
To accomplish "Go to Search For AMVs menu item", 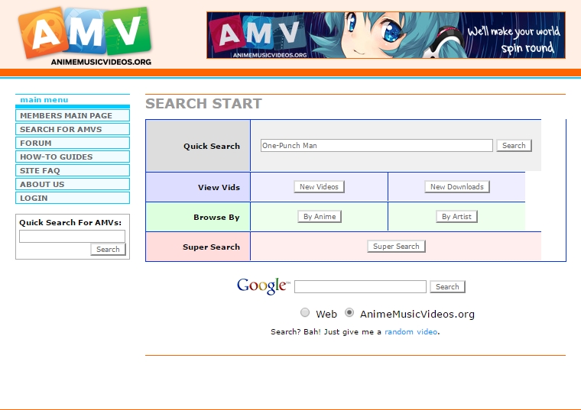I will click(73, 129).
